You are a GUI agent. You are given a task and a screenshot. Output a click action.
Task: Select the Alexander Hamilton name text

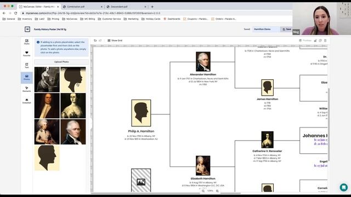point(203,74)
